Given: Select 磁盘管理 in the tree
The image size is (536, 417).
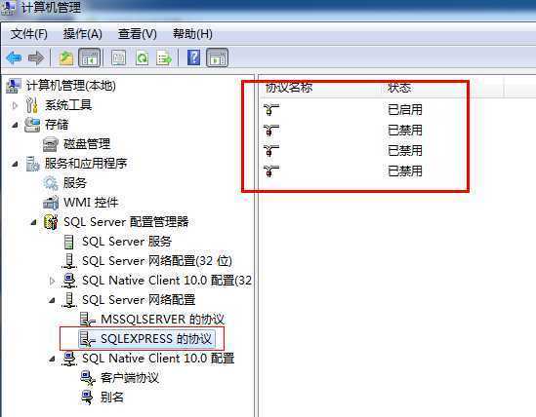Looking at the screenshot, I should pos(87,144).
